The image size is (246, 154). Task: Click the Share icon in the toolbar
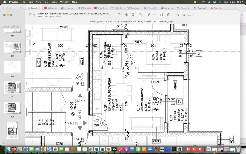click(140, 15)
